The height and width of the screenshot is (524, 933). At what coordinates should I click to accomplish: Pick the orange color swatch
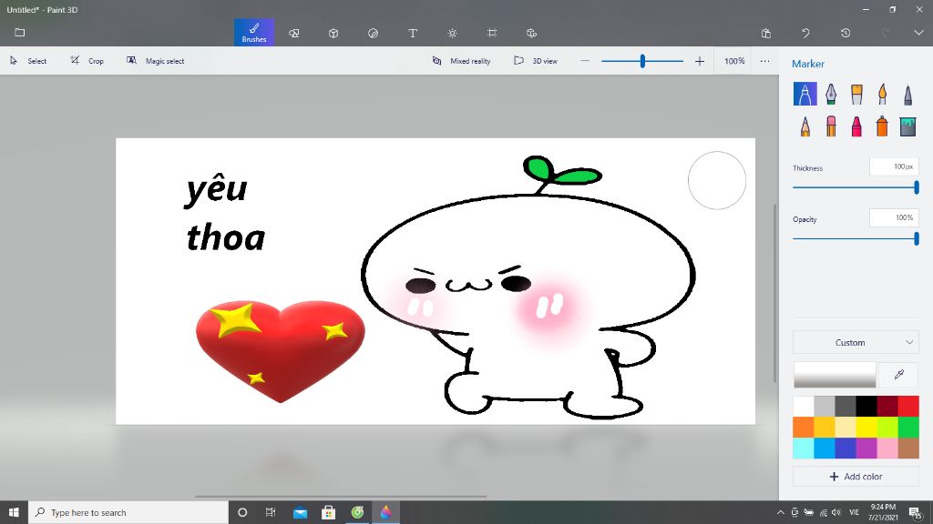(804, 428)
